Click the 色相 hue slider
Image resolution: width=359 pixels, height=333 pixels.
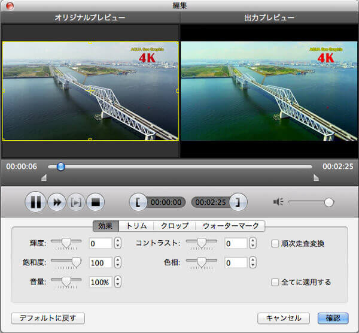click(x=202, y=263)
